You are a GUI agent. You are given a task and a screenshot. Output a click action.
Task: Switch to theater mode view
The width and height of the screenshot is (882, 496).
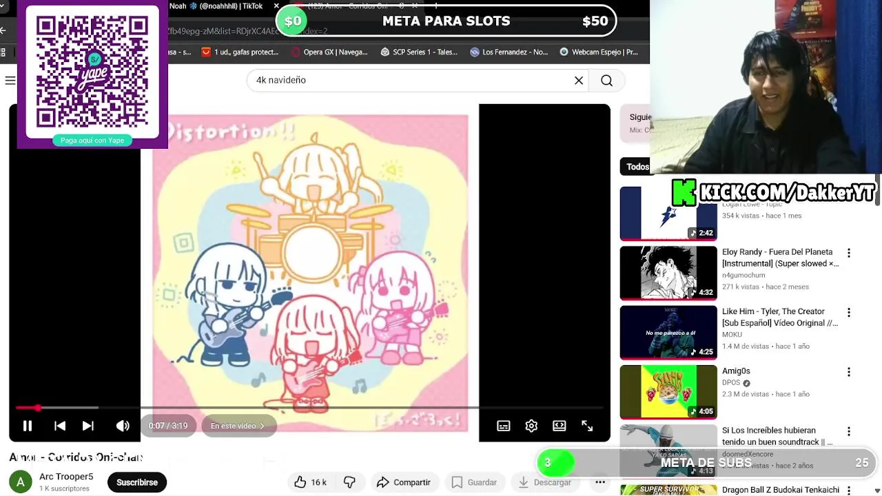tap(560, 426)
